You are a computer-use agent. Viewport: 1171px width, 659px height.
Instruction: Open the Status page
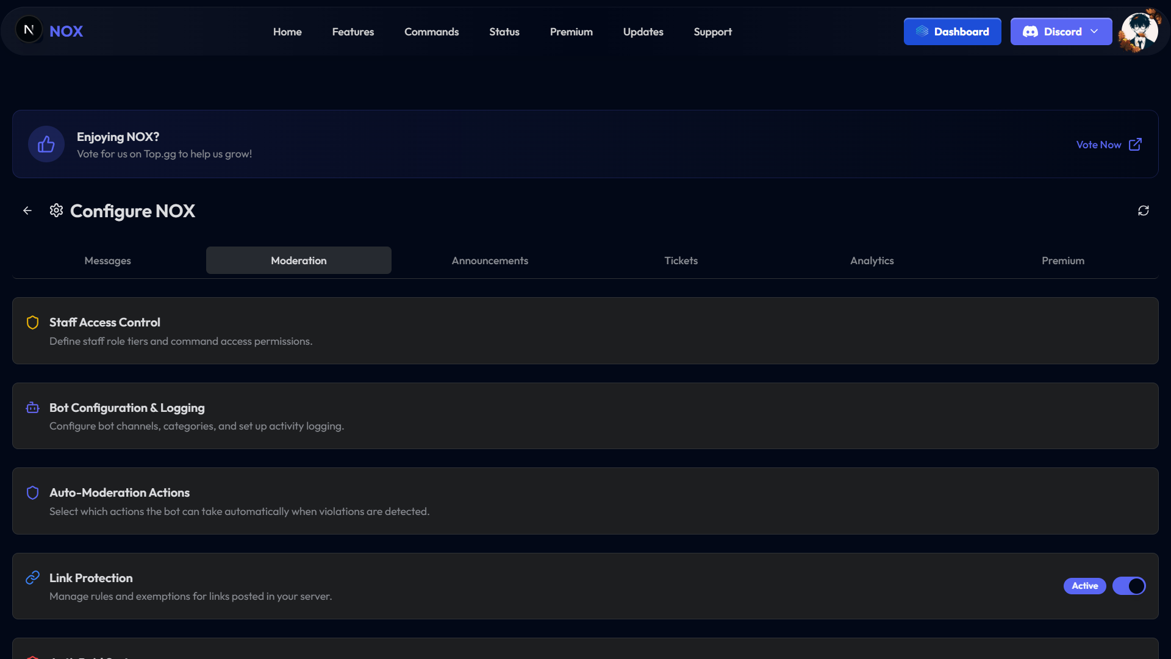click(x=504, y=32)
